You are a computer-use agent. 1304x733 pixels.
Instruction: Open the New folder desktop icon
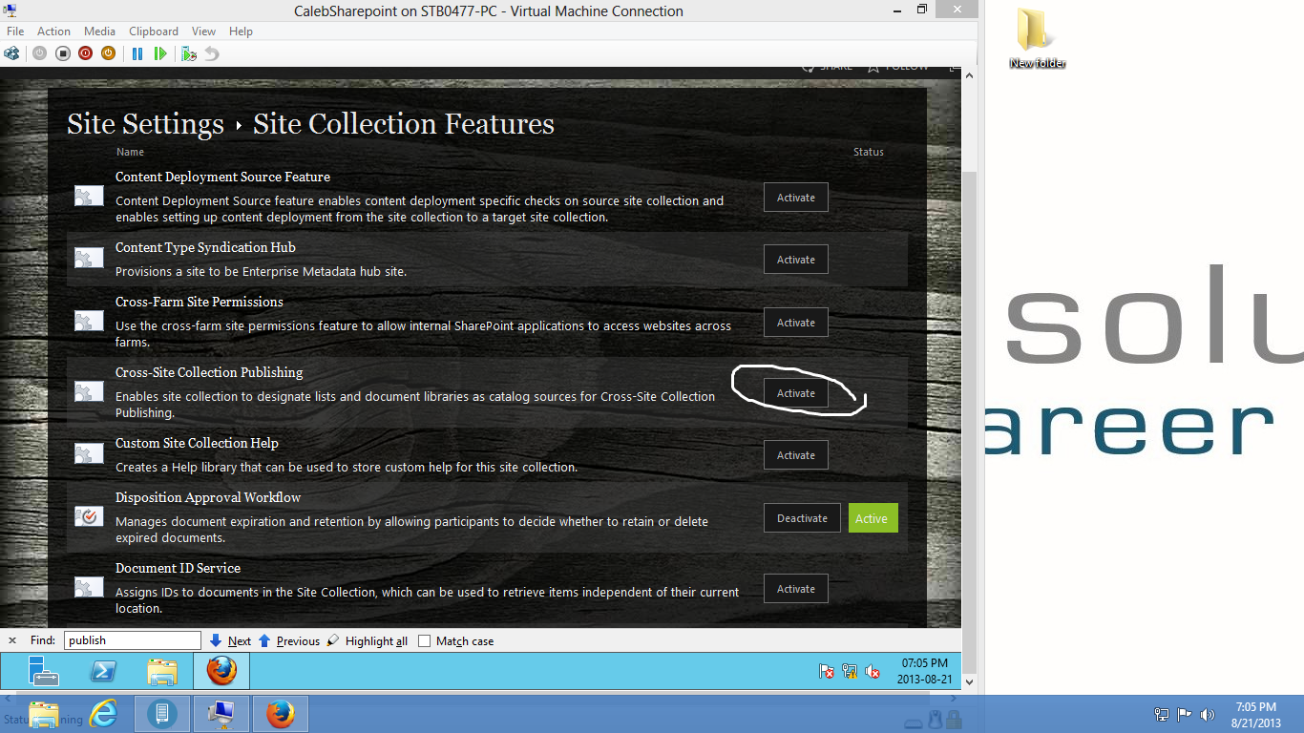(1037, 39)
